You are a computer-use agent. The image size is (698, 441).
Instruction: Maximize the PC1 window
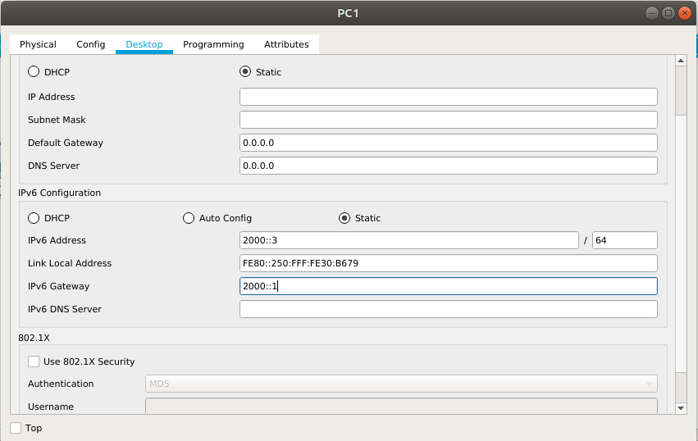[x=668, y=13]
